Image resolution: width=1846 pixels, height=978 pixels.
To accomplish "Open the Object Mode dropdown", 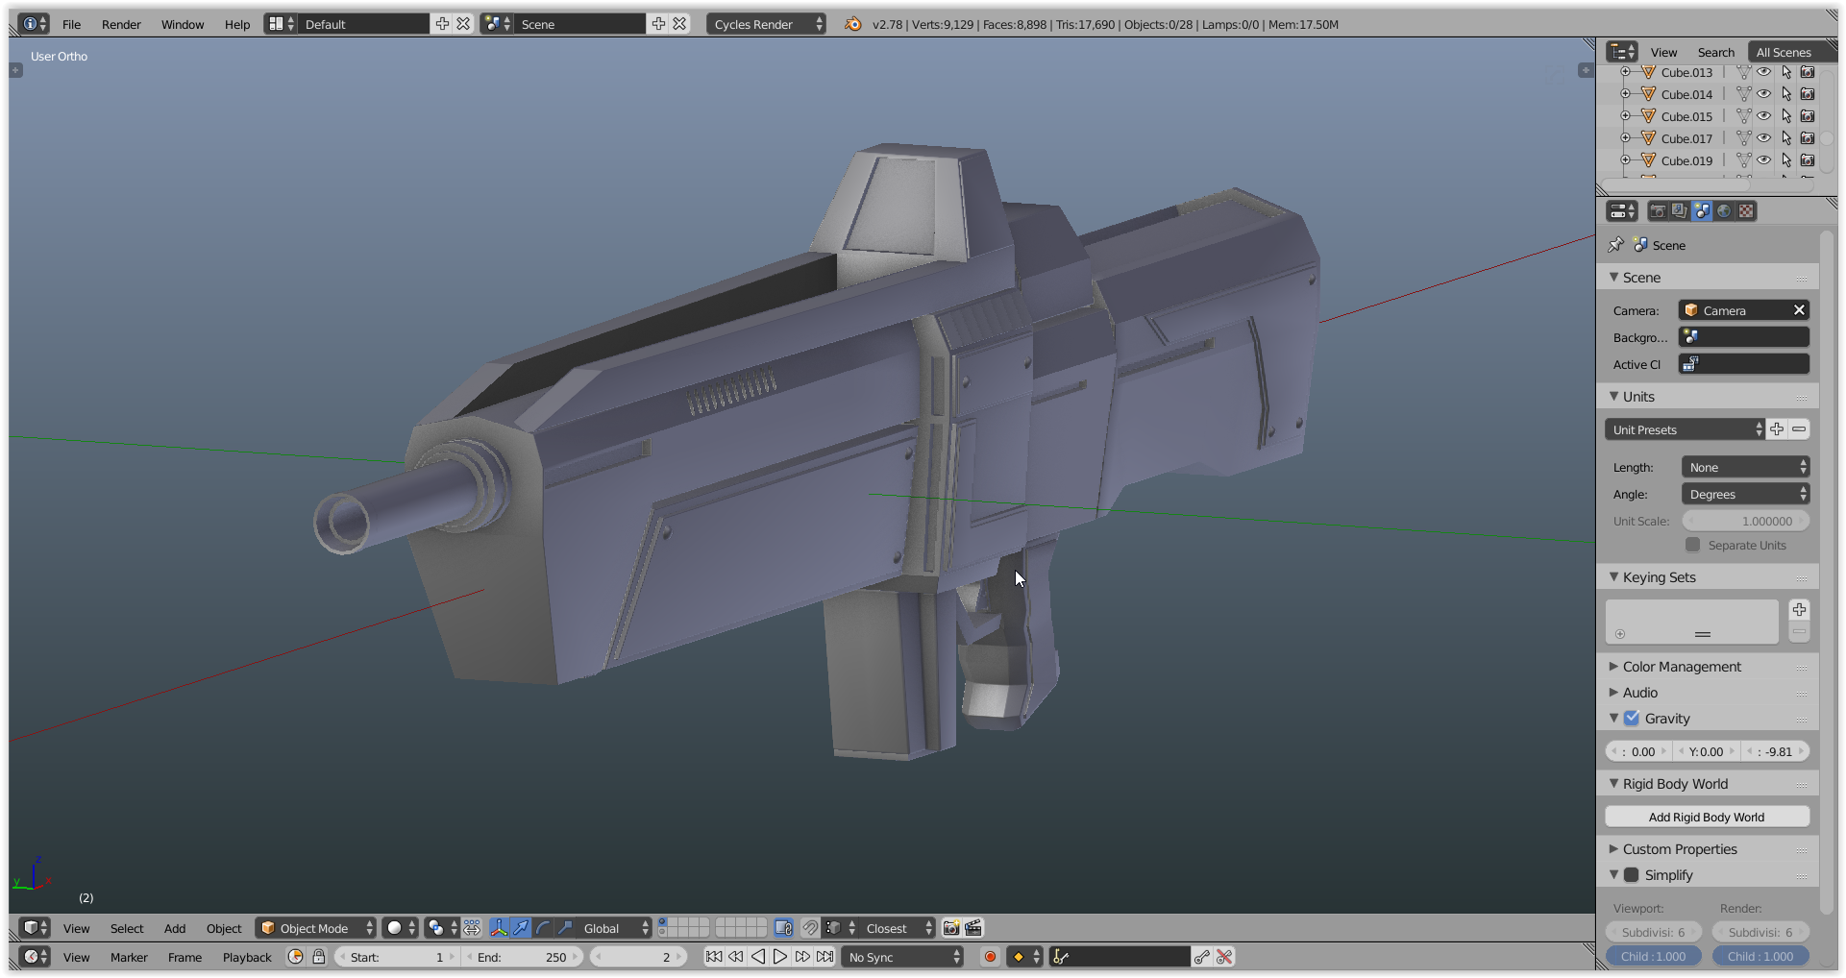I will pos(315,928).
